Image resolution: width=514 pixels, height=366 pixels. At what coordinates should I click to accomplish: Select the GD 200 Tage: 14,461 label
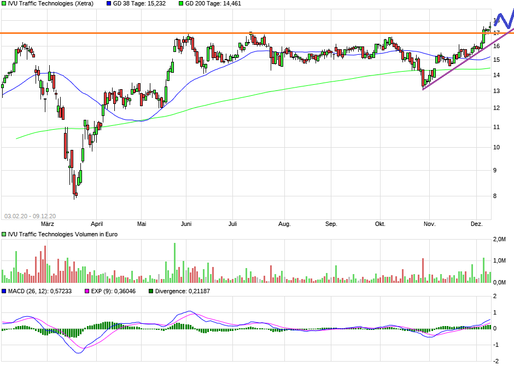coord(213,4)
